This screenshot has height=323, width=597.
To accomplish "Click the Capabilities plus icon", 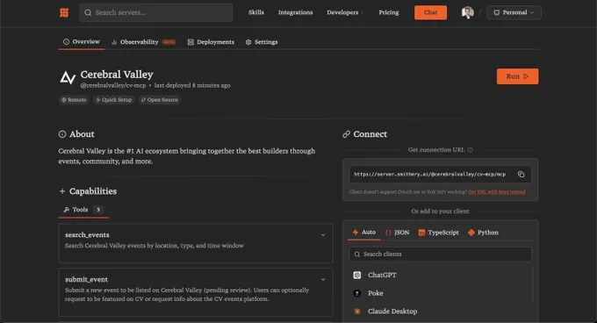I will pos(62,191).
